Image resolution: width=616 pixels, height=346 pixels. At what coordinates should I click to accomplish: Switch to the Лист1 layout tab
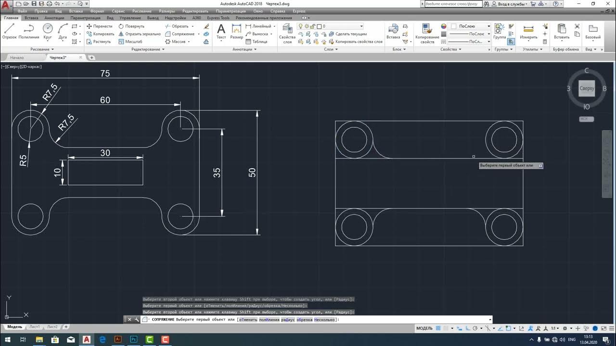[34, 327]
